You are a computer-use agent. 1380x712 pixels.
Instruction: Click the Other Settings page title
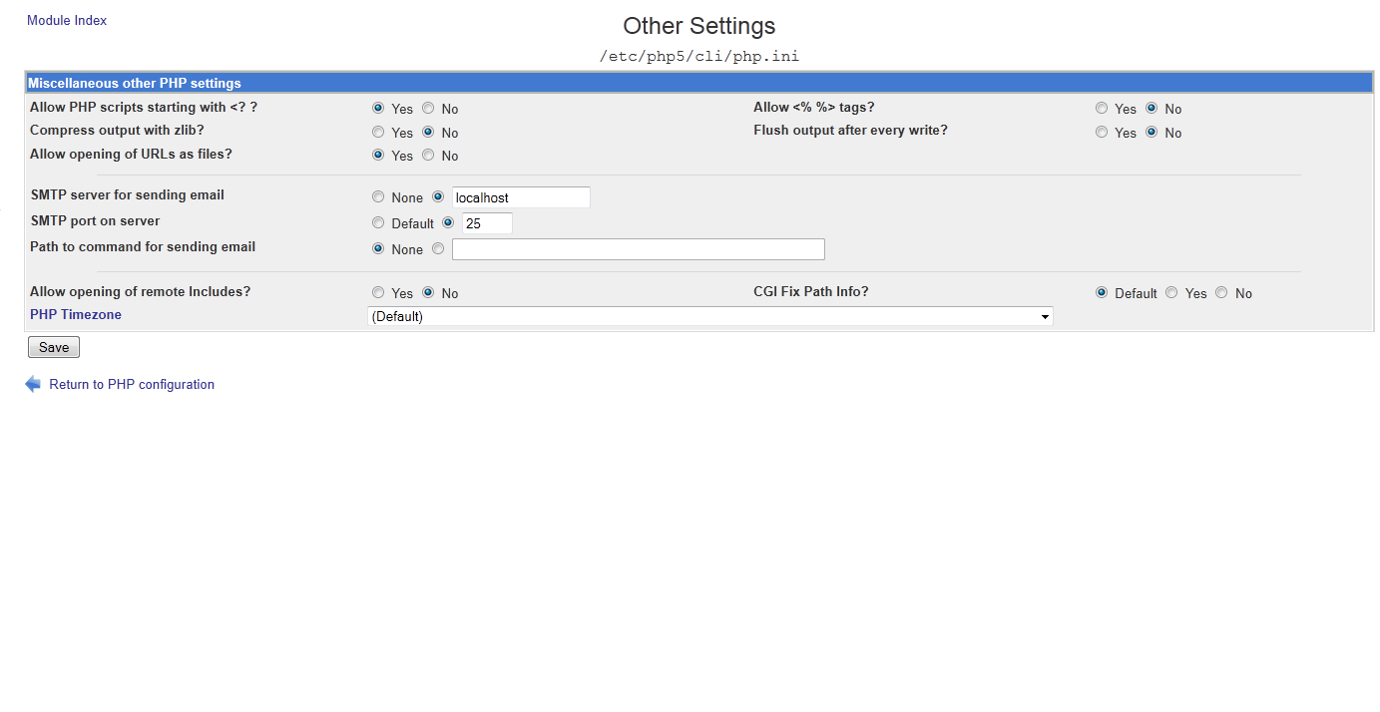(x=699, y=26)
